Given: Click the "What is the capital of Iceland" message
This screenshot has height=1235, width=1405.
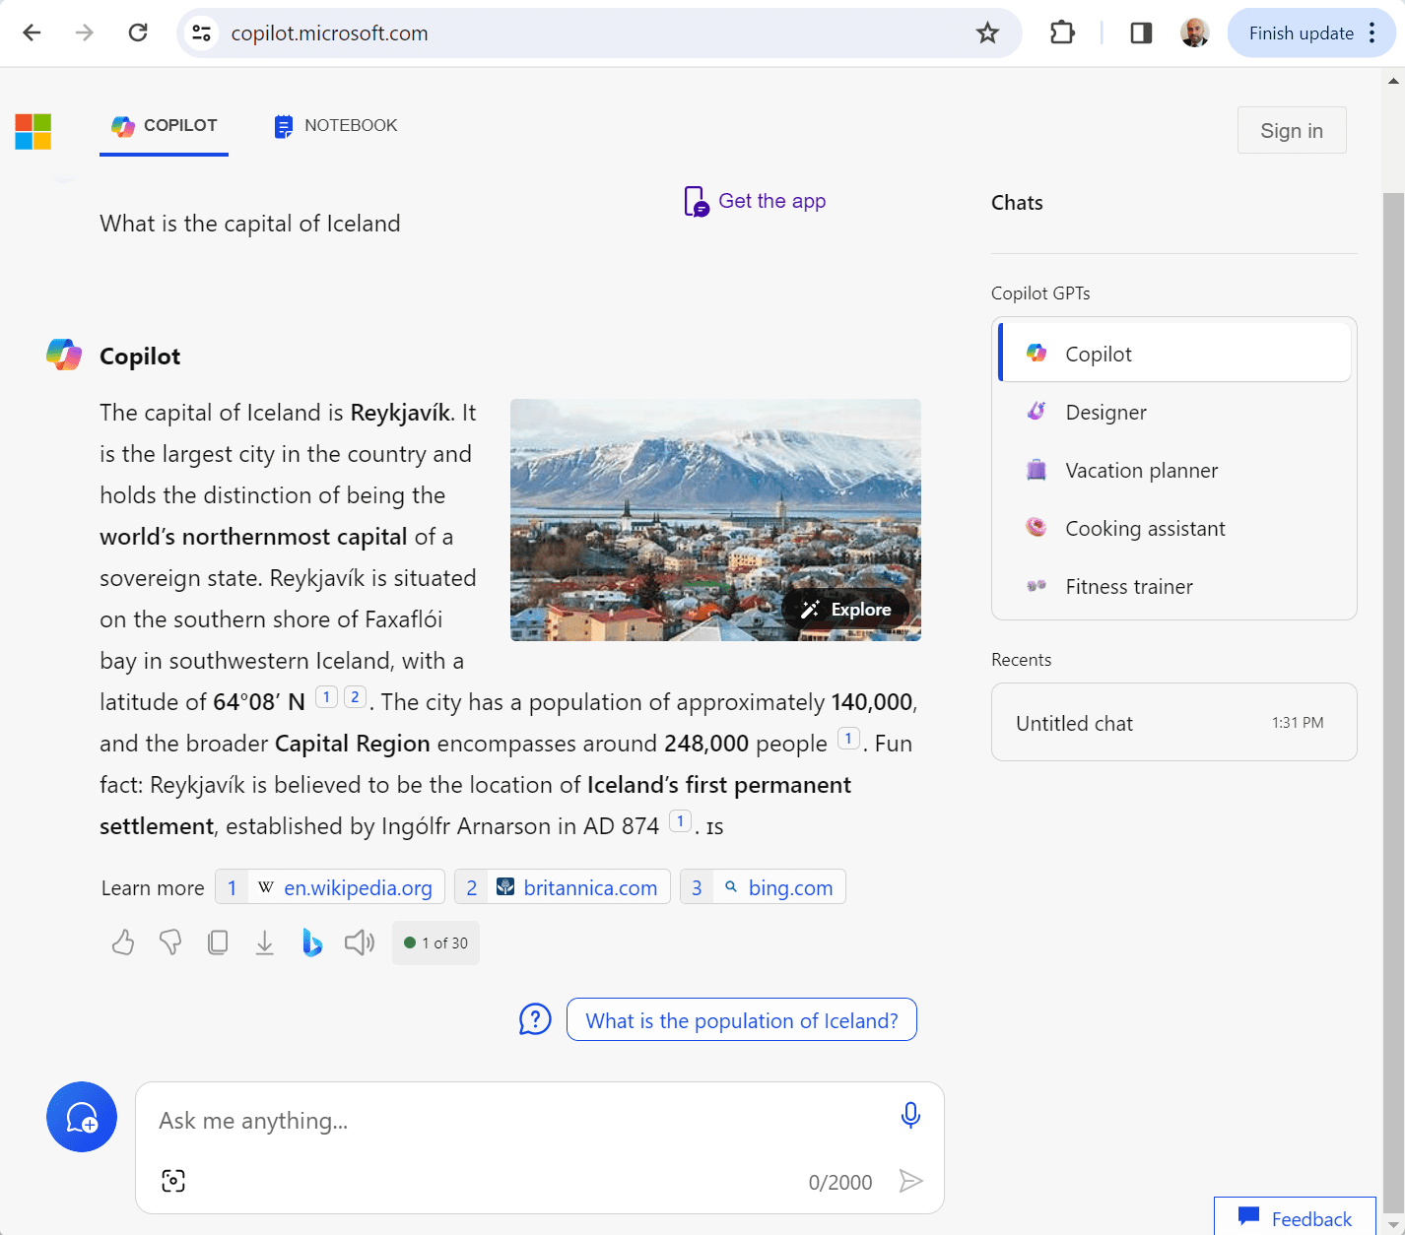Looking at the screenshot, I should [x=250, y=224].
